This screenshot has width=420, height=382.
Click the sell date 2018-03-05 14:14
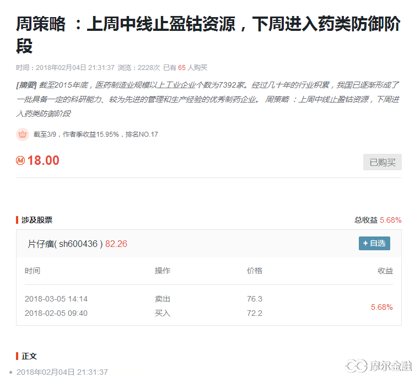pos(56,299)
